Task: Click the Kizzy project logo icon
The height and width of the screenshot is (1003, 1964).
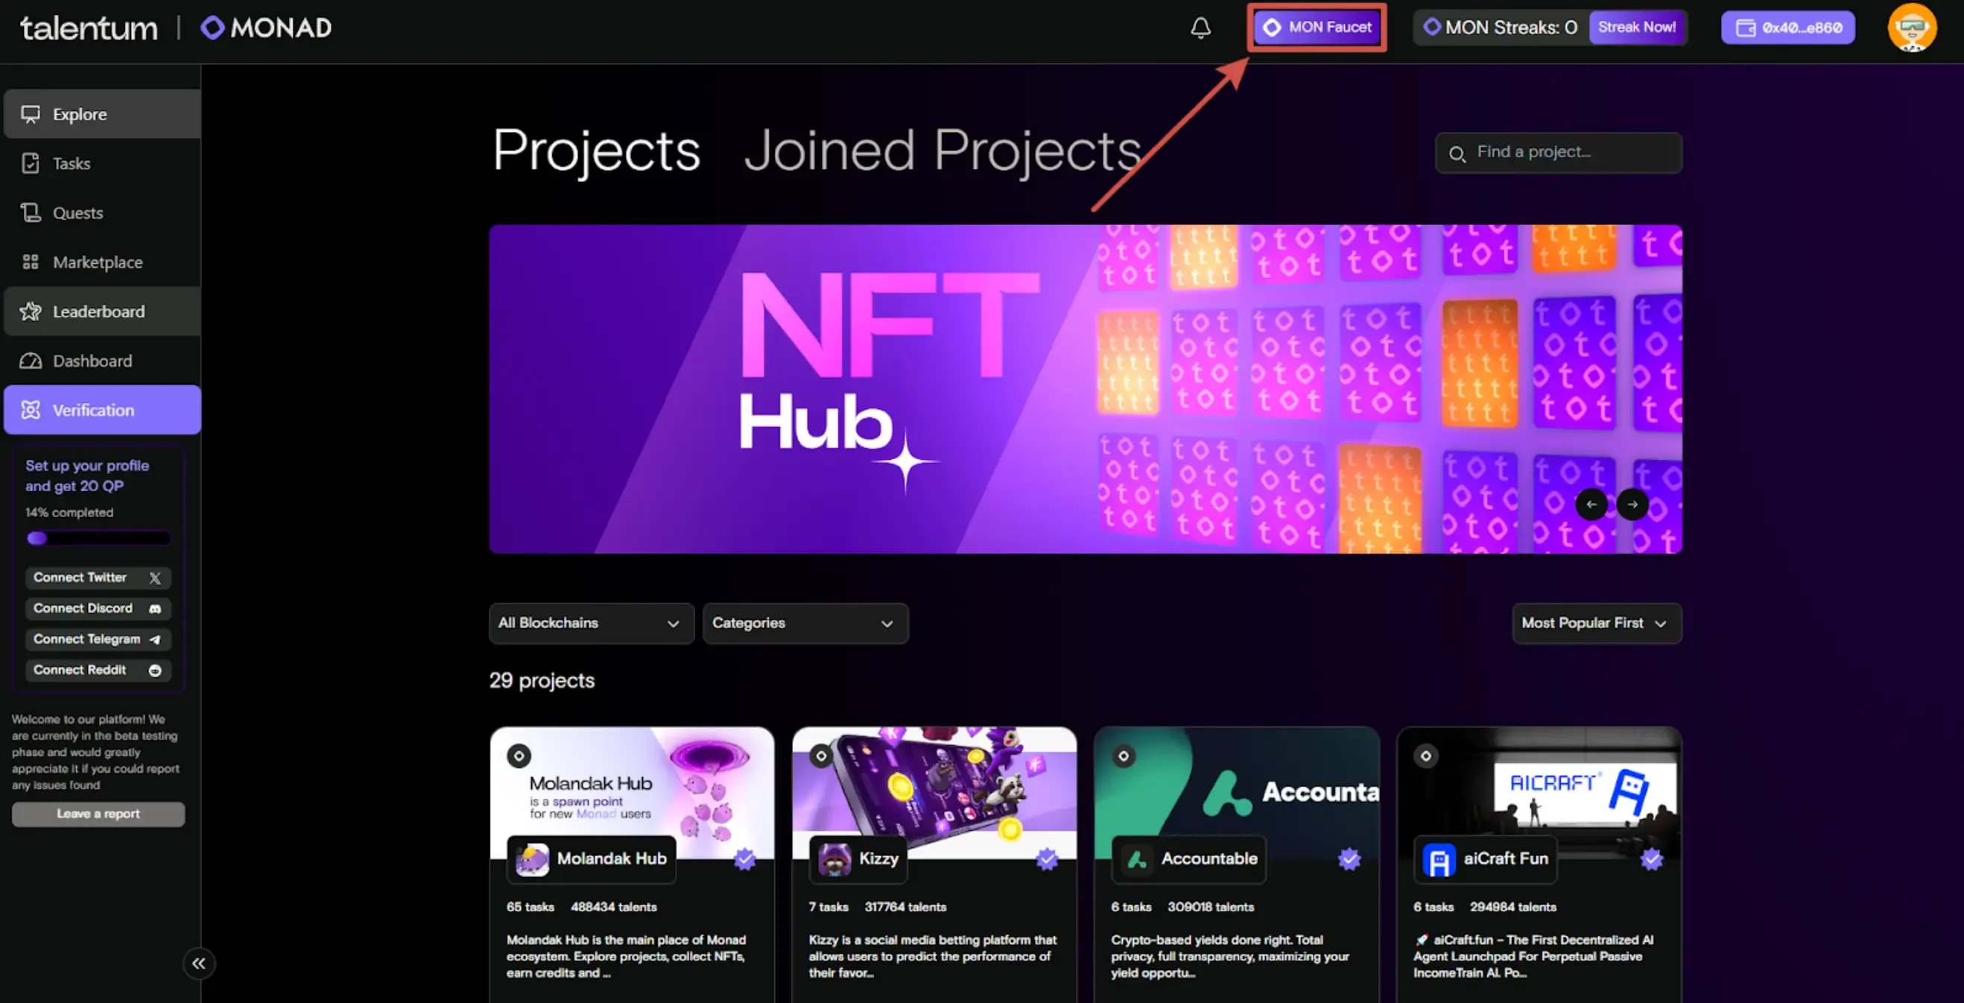Action: coord(834,859)
